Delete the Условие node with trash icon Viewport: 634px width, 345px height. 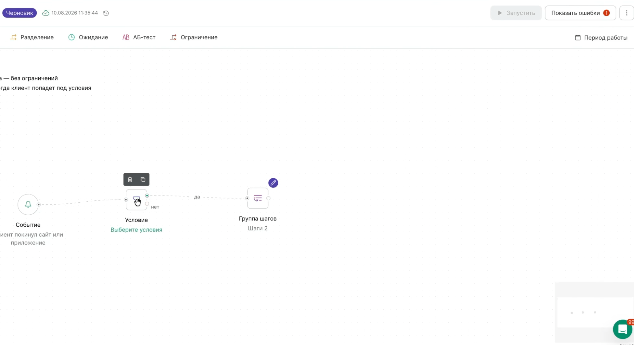(x=130, y=179)
